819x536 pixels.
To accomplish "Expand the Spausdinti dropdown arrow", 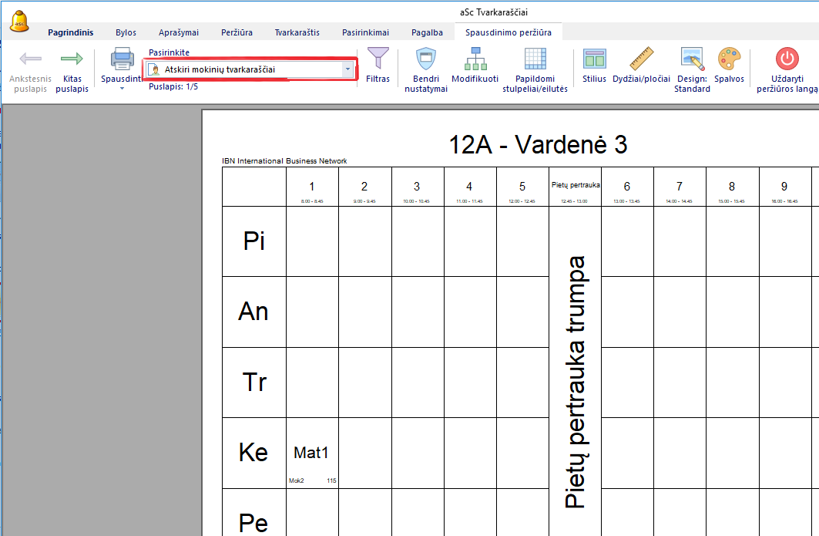I will pos(122,89).
